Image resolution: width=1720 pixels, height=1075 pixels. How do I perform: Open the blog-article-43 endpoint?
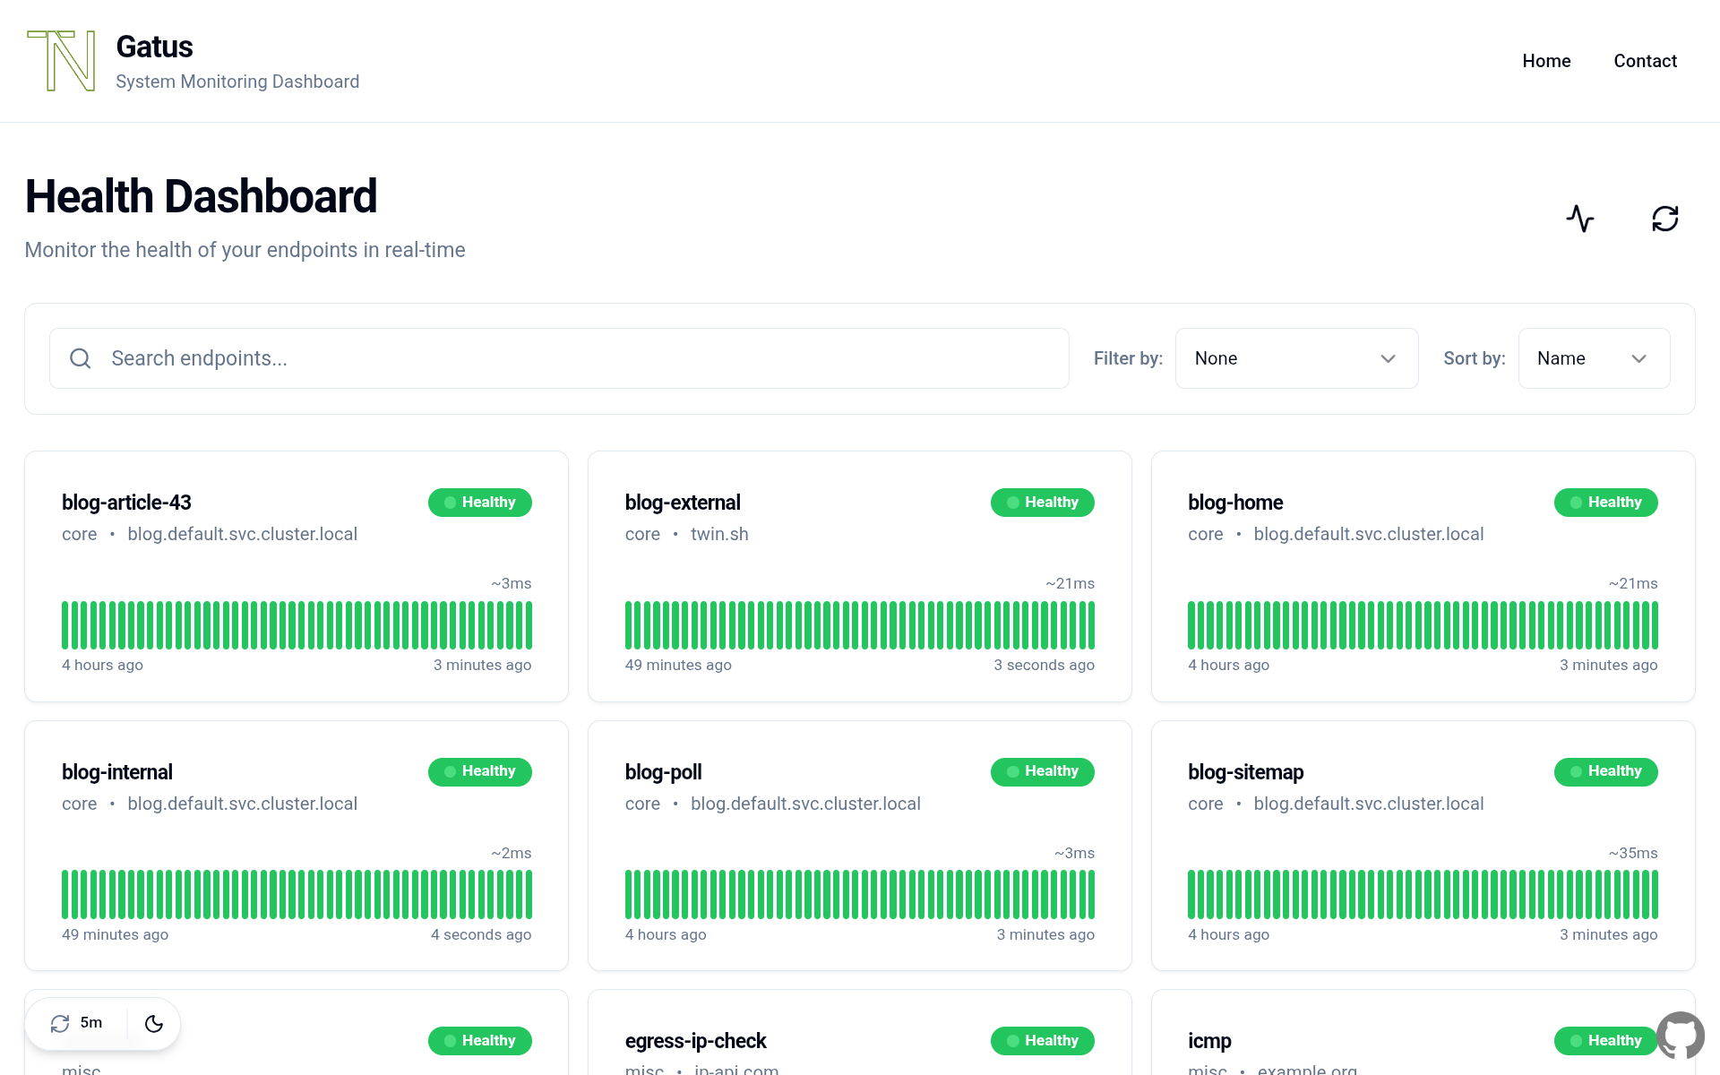126,503
